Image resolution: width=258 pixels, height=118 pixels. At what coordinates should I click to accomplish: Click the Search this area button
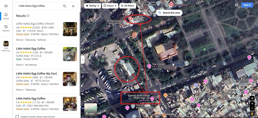tap(170, 13)
